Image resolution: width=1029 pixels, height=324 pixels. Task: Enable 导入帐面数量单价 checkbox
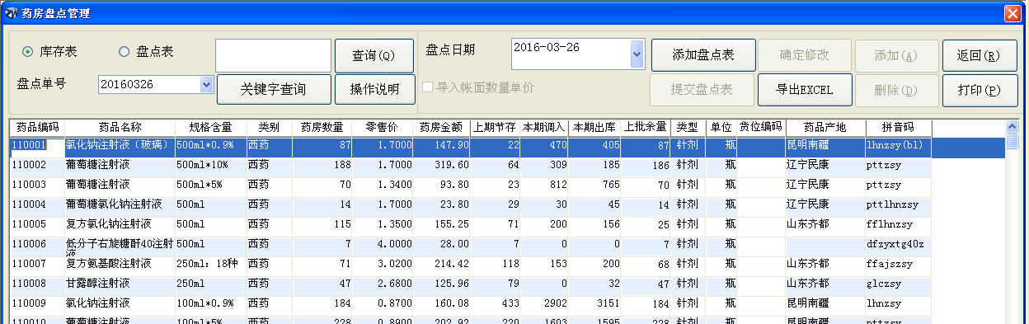428,87
